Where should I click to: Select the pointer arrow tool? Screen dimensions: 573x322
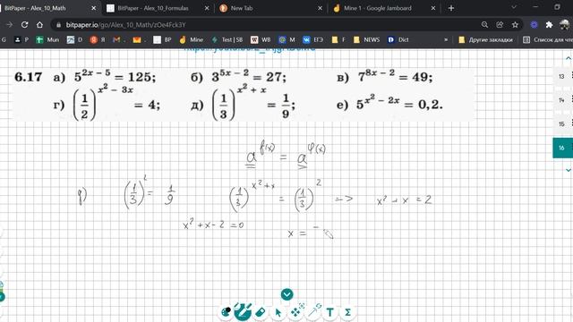pyautogui.click(x=278, y=312)
